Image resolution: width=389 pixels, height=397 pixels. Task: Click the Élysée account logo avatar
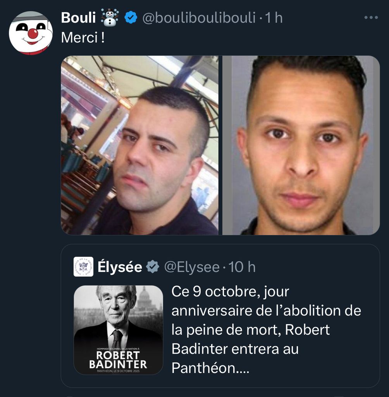[x=83, y=267]
